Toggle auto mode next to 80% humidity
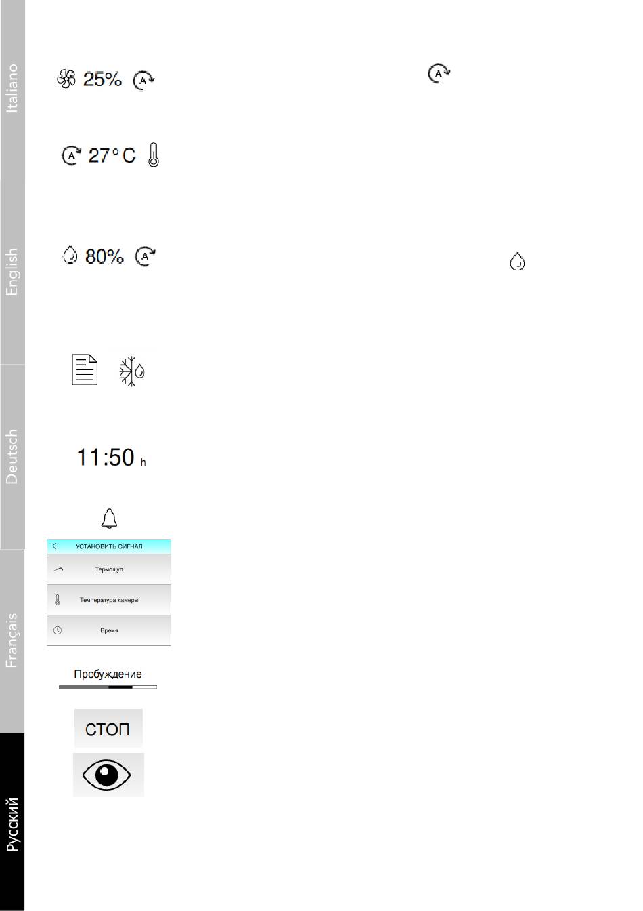 pyautogui.click(x=145, y=257)
